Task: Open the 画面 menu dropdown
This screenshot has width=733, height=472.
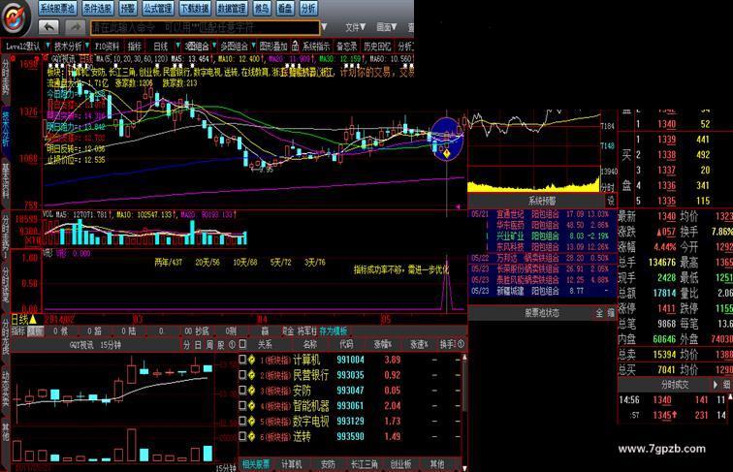Action: [x=387, y=27]
